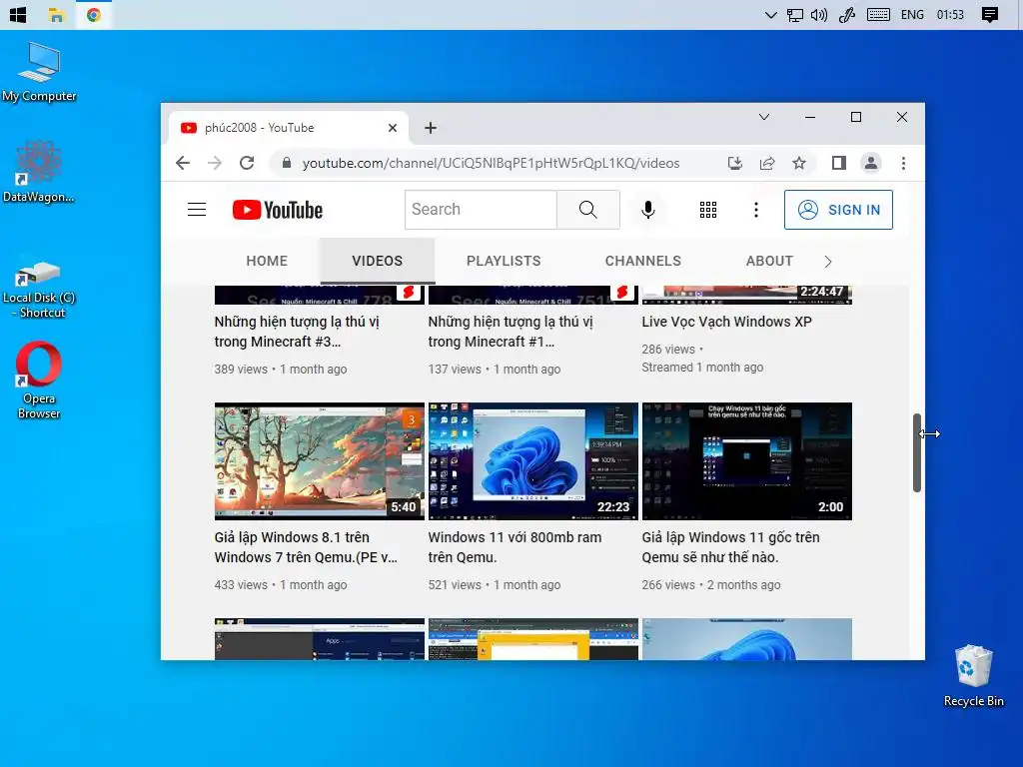The width and height of the screenshot is (1023, 767).
Task: Open the Chrome three-dot menu
Action: (903, 163)
